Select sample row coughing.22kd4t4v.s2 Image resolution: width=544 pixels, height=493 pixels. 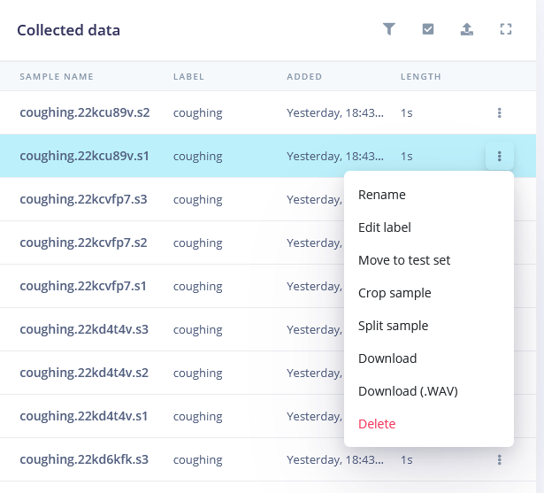click(172, 373)
